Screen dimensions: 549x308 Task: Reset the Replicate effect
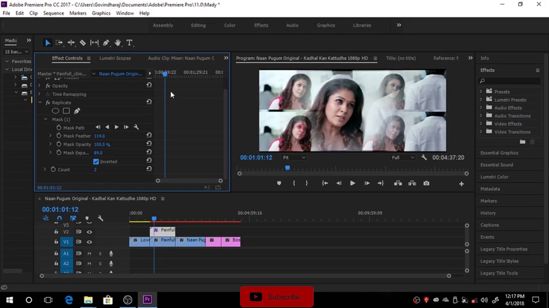click(x=149, y=102)
